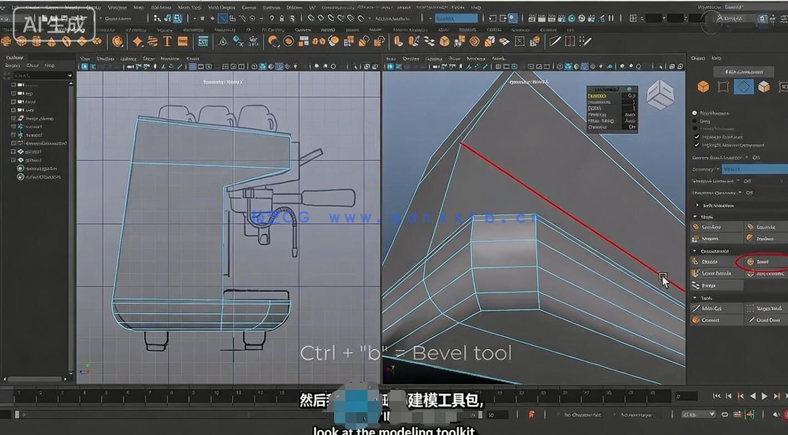Screen dimensions: 788x435
Task: Toggle Highlight Nearest Component option
Action: coord(696,144)
